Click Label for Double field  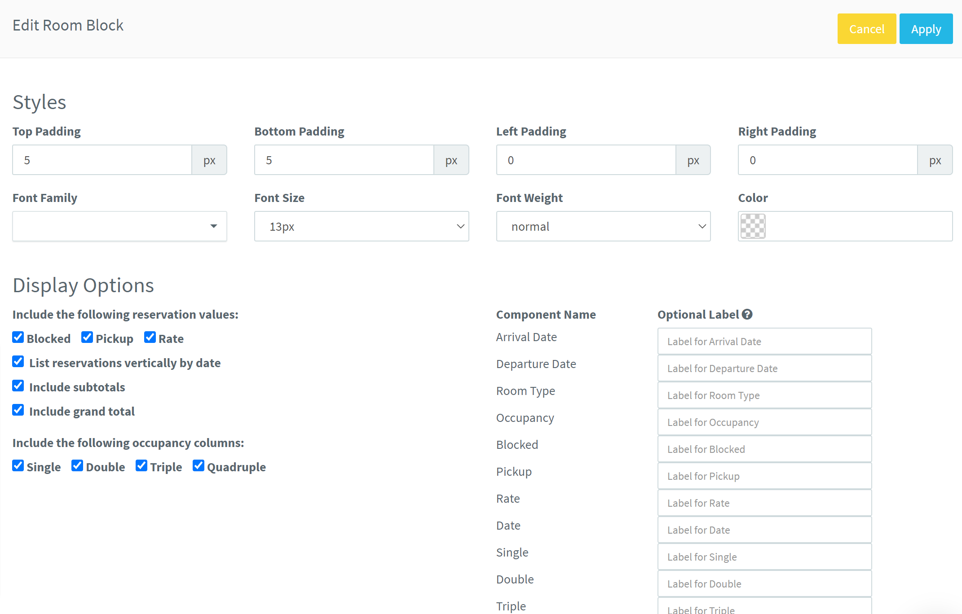pyautogui.click(x=764, y=583)
